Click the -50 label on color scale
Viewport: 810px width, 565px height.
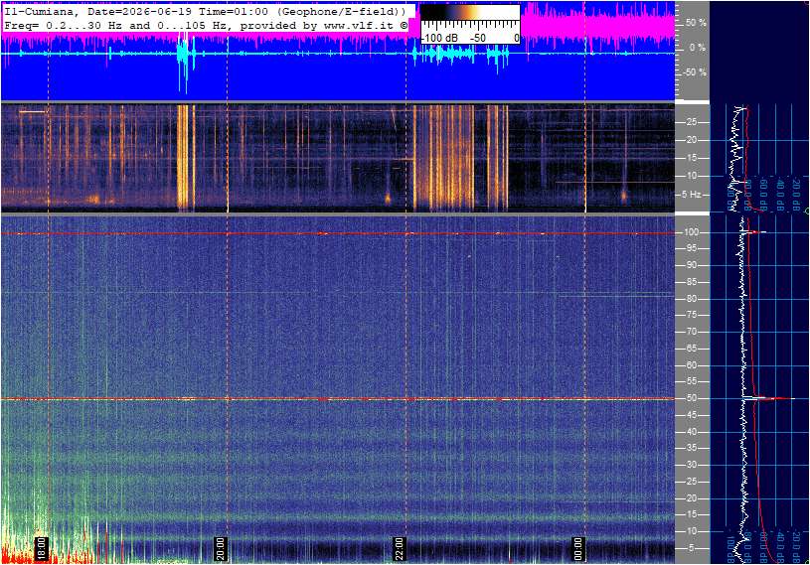[x=478, y=38]
